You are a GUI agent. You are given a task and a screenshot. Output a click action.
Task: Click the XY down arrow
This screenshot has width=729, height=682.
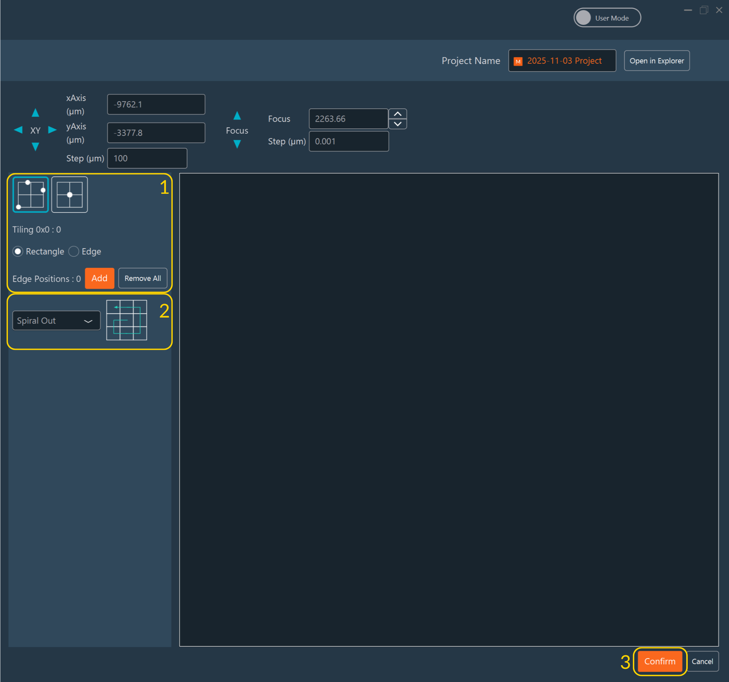click(x=35, y=147)
